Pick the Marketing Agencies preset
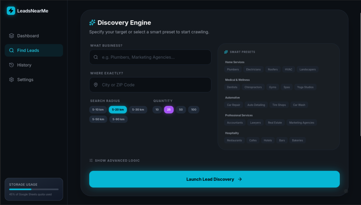Screen dimensions: 361x205 click(302, 123)
